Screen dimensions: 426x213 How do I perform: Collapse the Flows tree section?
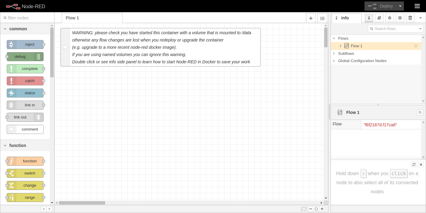[x=334, y=38]
